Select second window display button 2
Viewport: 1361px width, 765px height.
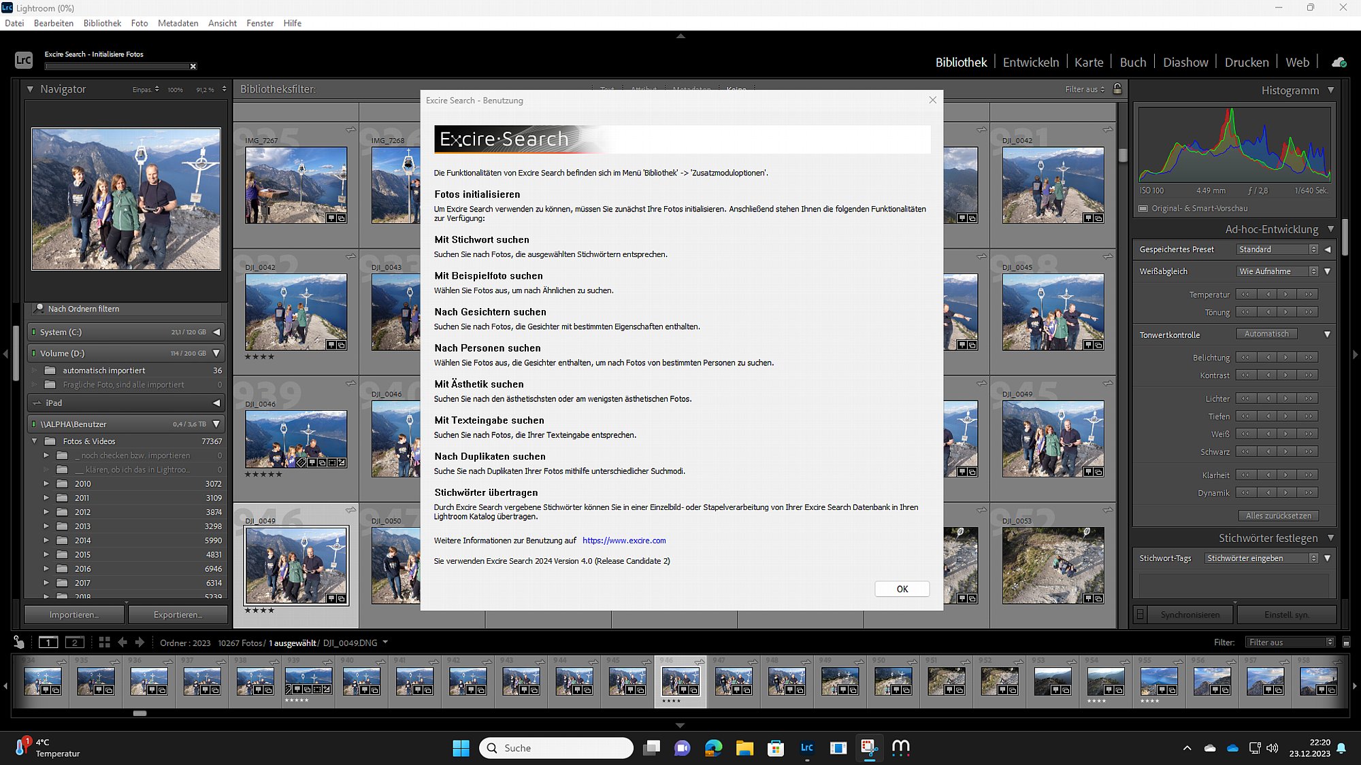[x=74, y=642]
